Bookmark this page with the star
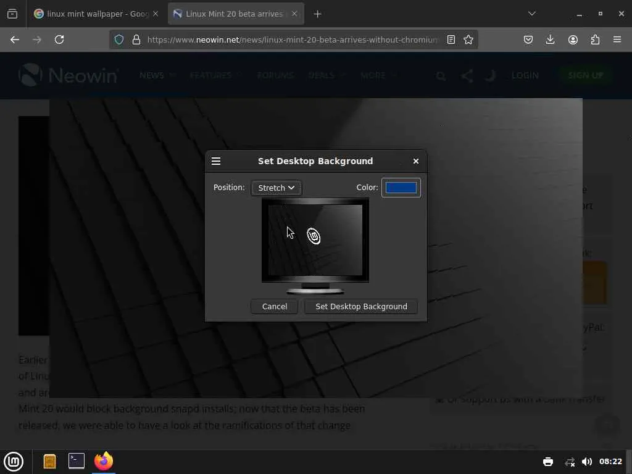 pyautogui.click(x=468, y=39)
